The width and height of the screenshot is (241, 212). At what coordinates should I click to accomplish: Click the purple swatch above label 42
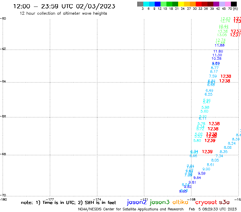pyautogui.click(x=216, y=4)
